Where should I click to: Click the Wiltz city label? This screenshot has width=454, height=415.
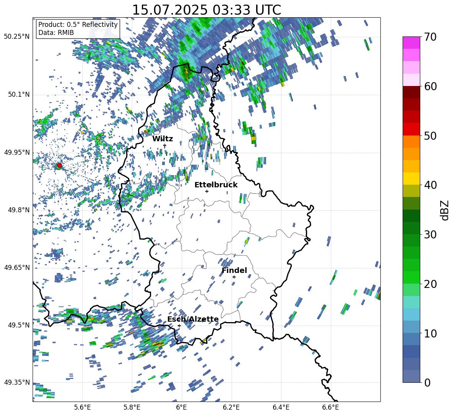point(163,139)
